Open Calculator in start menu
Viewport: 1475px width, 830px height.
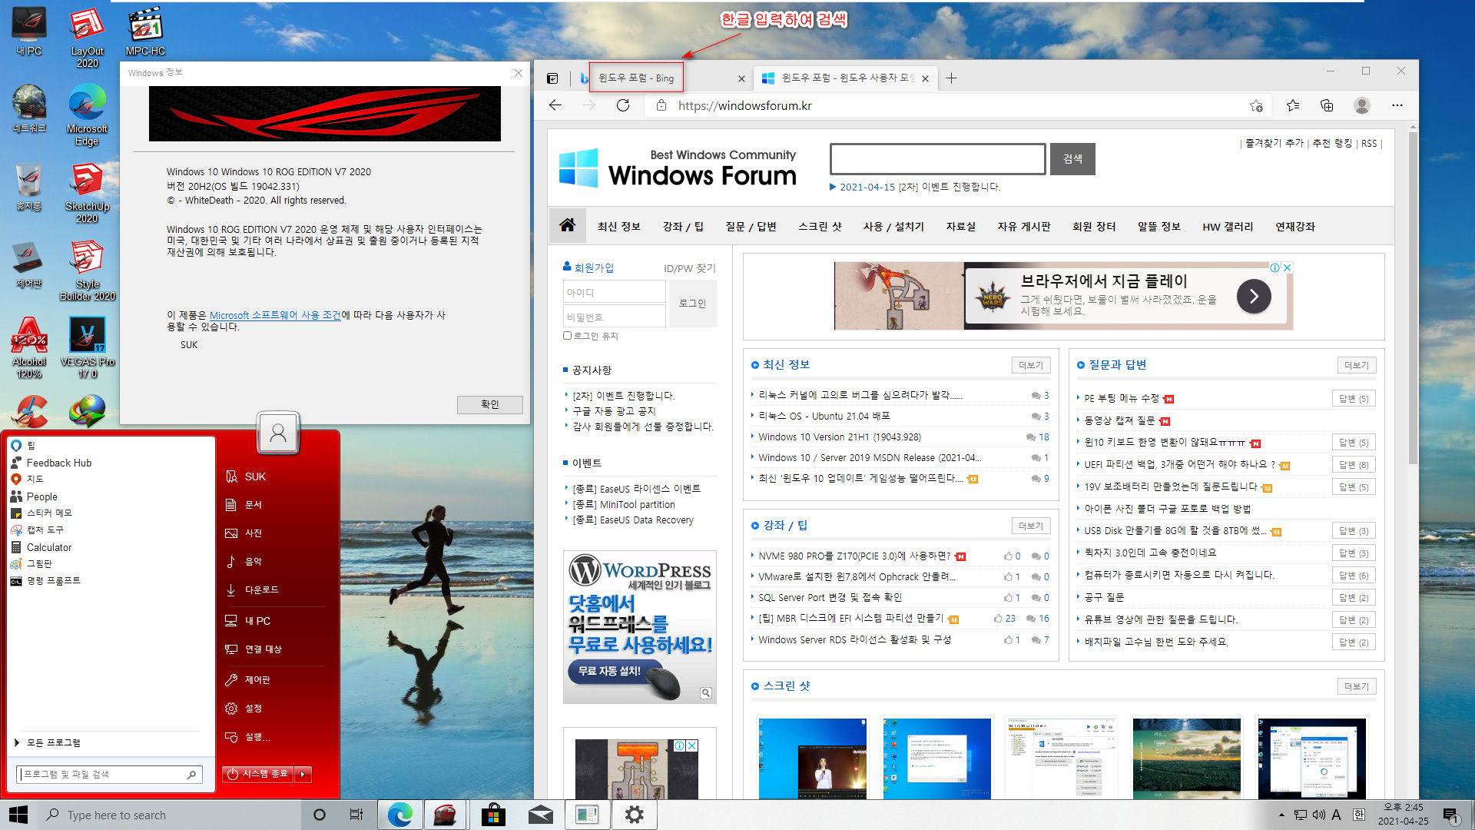pyautogui.click(x=49, y=547)
